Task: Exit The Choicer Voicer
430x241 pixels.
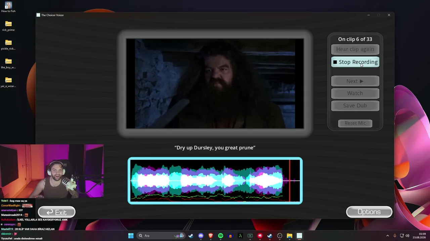Action: 56,212
